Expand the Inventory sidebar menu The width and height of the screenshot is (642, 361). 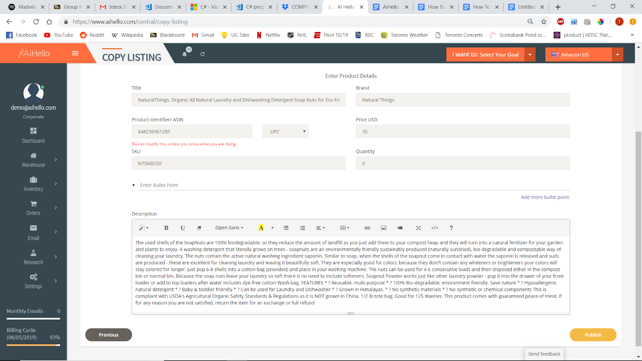click(x=33, y=184)
